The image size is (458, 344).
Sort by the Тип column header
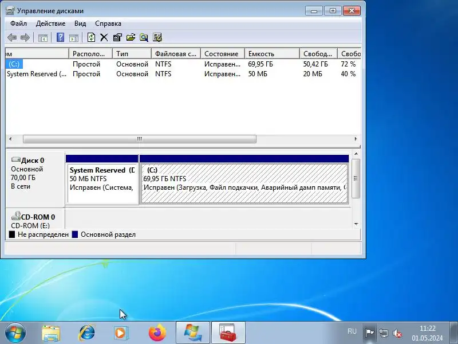click(132, 53)
